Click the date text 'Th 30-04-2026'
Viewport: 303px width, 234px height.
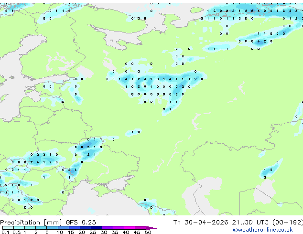pos(201,223)
